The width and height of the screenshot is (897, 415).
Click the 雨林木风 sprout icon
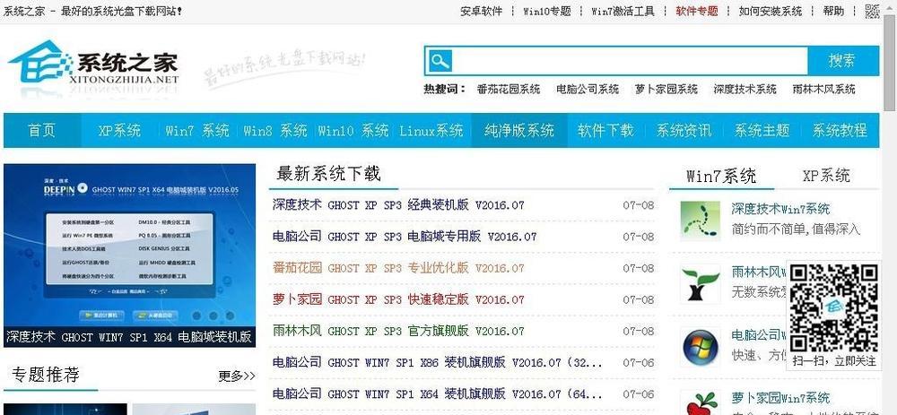point(700,283)
